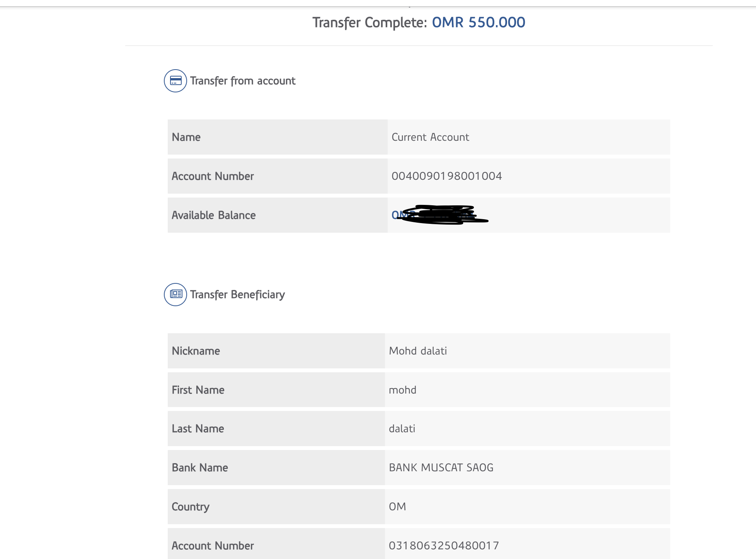Click the card icon beside Transfer from account
Screen dimensions: 756x559
[175, 81]
